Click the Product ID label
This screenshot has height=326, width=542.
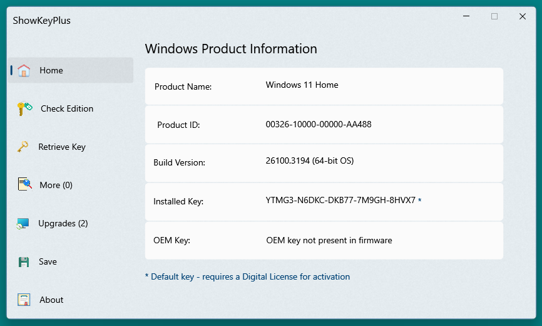tap(178, 125)
